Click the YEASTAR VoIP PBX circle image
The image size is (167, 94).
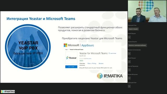tap(28, 47)
